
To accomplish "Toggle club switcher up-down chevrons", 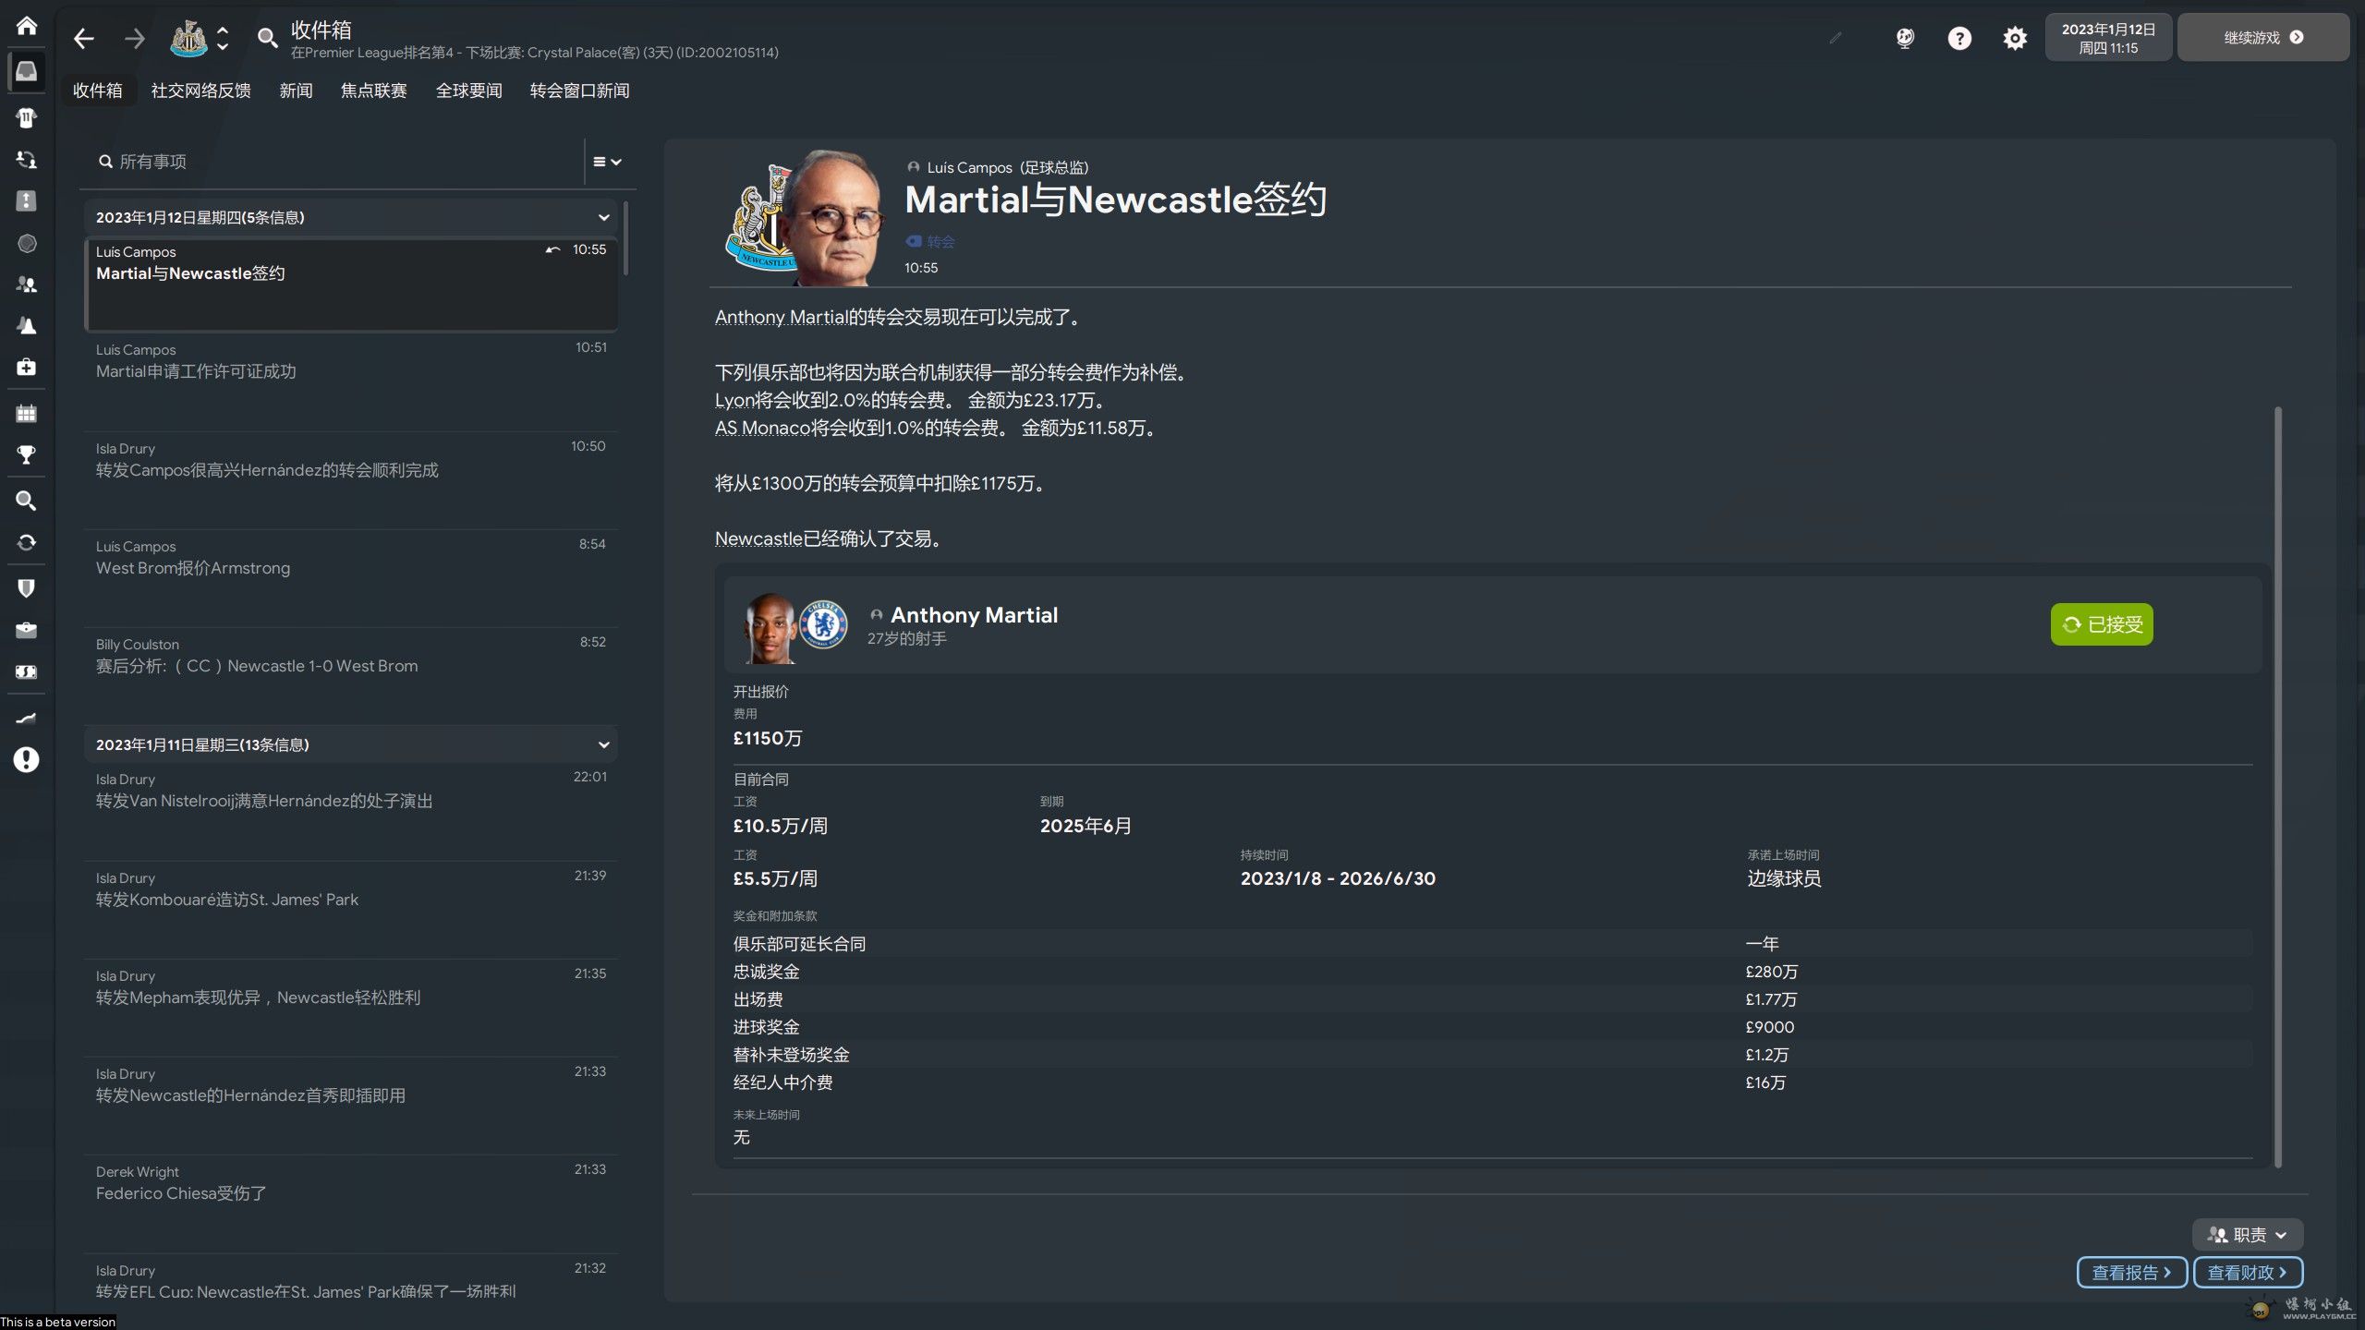I will [x=223, y=38].
